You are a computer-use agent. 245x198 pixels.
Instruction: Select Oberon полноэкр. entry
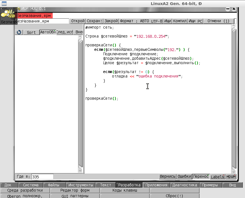(x=25, y=196)
